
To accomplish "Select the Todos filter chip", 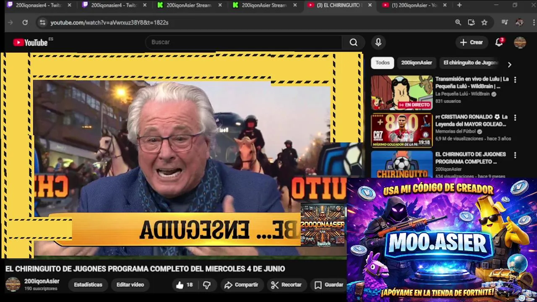I will (383, 62).
